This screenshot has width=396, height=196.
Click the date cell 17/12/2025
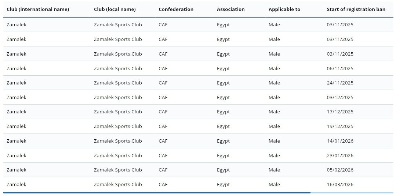pos(340,112)
